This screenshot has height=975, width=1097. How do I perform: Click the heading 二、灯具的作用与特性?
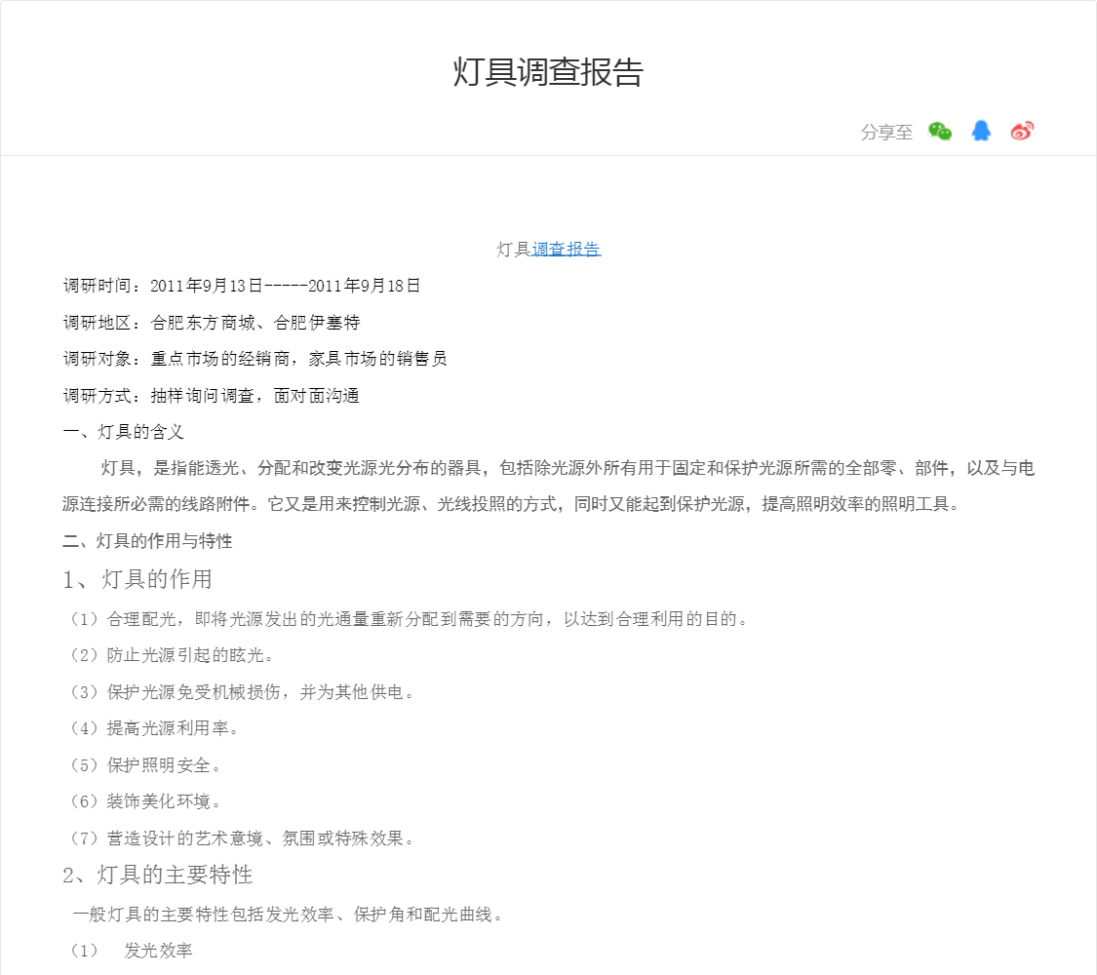coord(147,541)
